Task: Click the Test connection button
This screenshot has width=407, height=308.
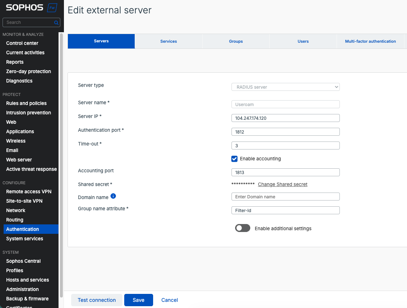Action: point(96,300)
